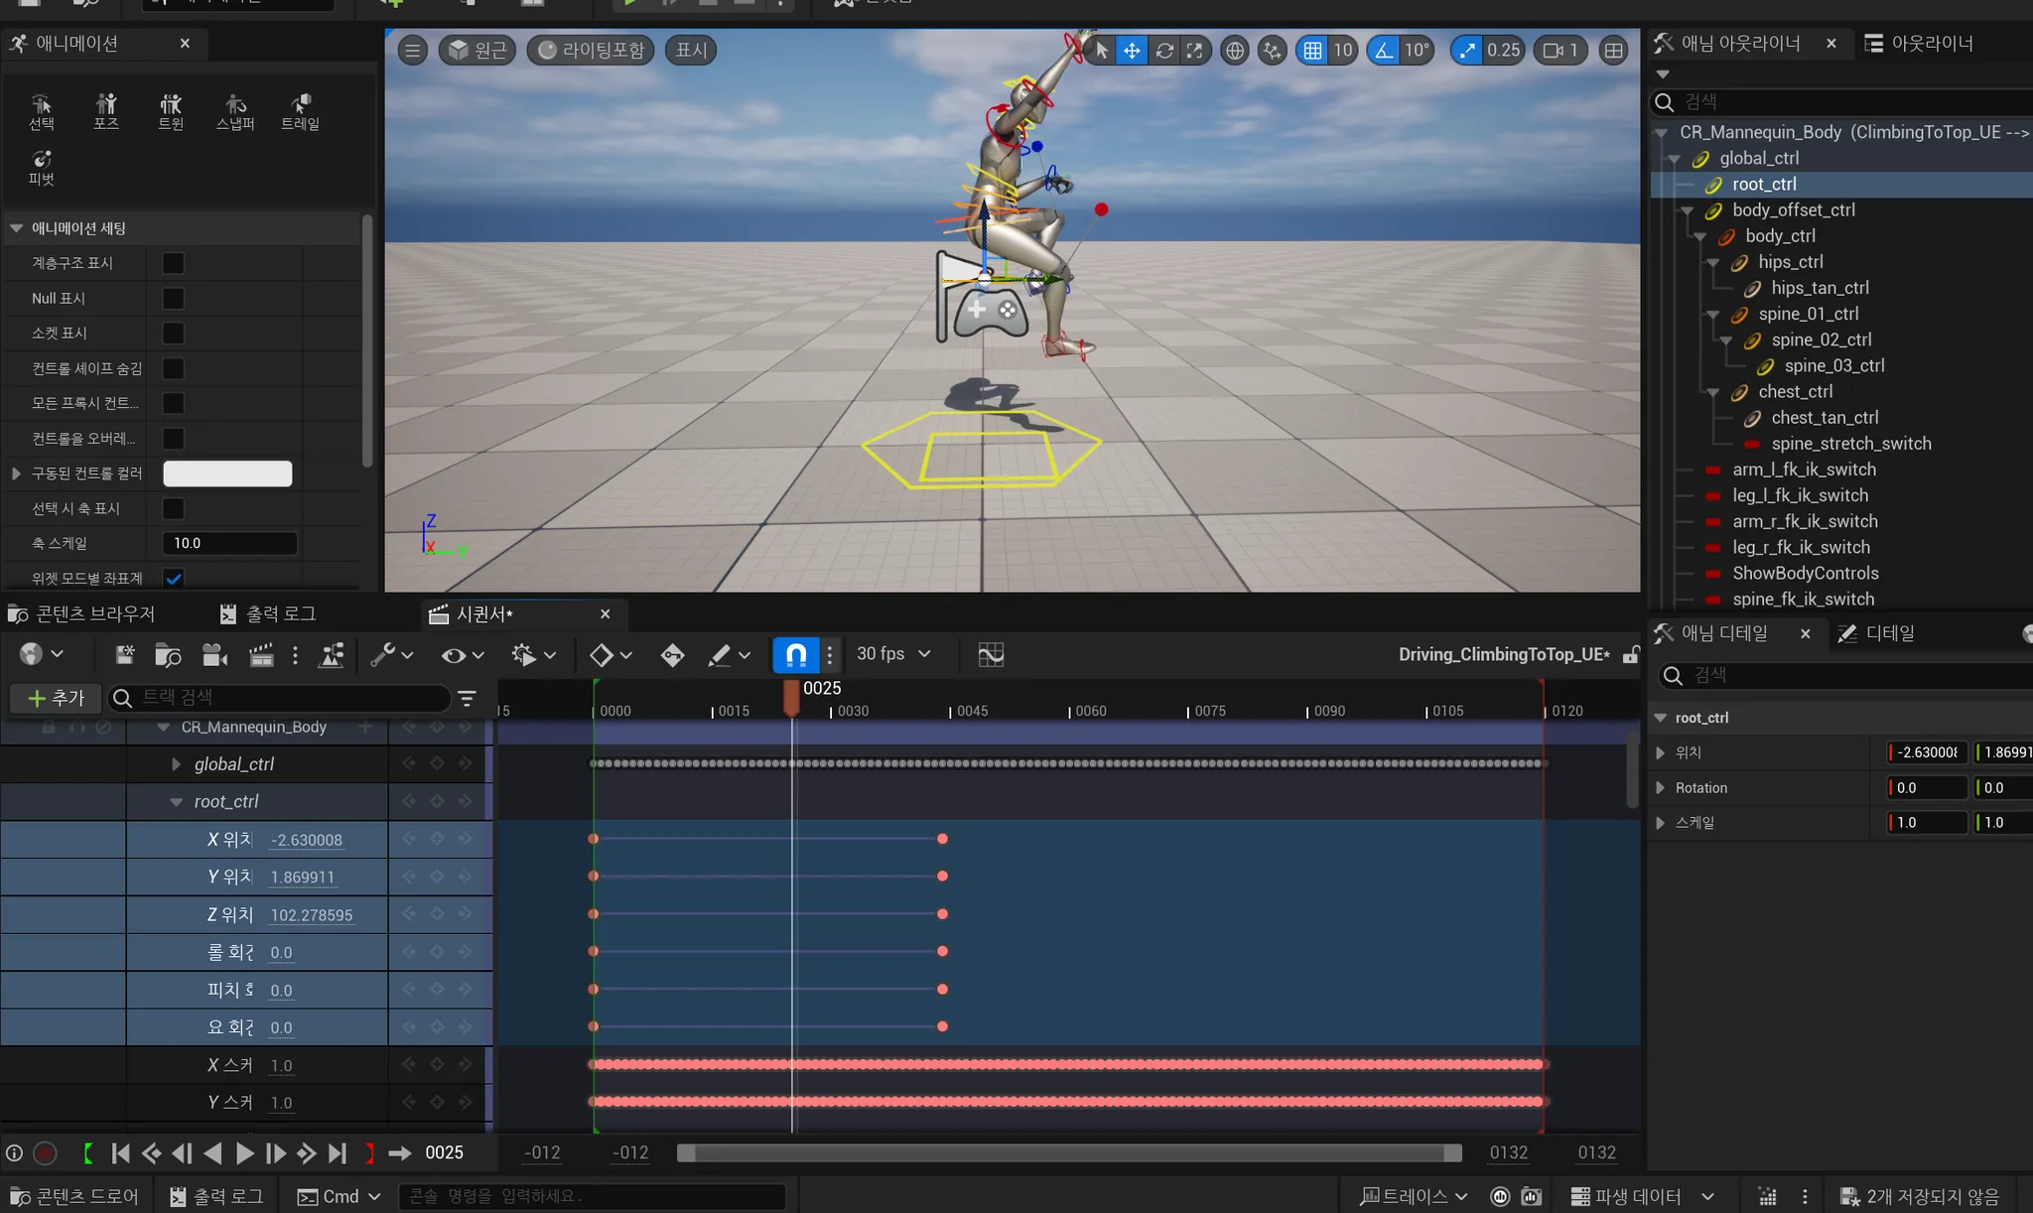Toggle the sequencer snapping magnet icon
This screenshot has height=1213, width=2033.
(x=796, y=654)
